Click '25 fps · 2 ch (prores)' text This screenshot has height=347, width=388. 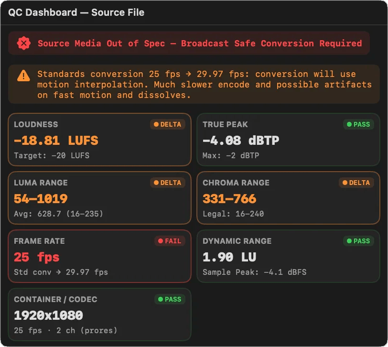pyautogui.click(x=65, y=330)
